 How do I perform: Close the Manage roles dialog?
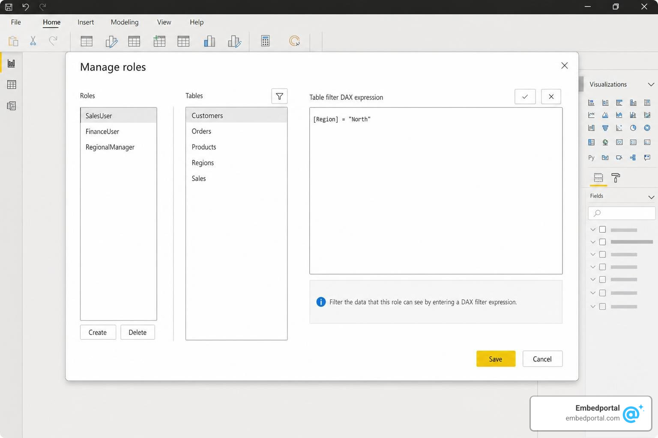(x=565, y=65)
